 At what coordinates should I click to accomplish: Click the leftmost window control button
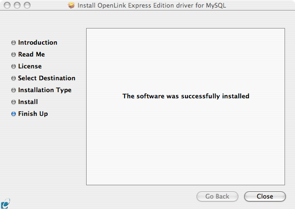(x=7, y=5)
